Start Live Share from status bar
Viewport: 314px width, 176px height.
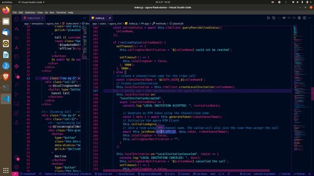[200, 174]
